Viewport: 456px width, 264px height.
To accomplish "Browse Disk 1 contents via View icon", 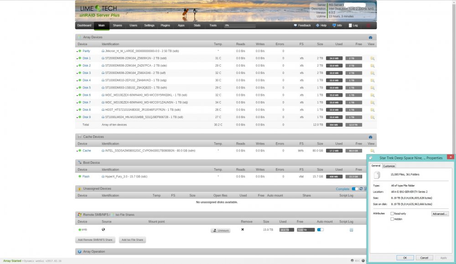I will pos(372,58).
